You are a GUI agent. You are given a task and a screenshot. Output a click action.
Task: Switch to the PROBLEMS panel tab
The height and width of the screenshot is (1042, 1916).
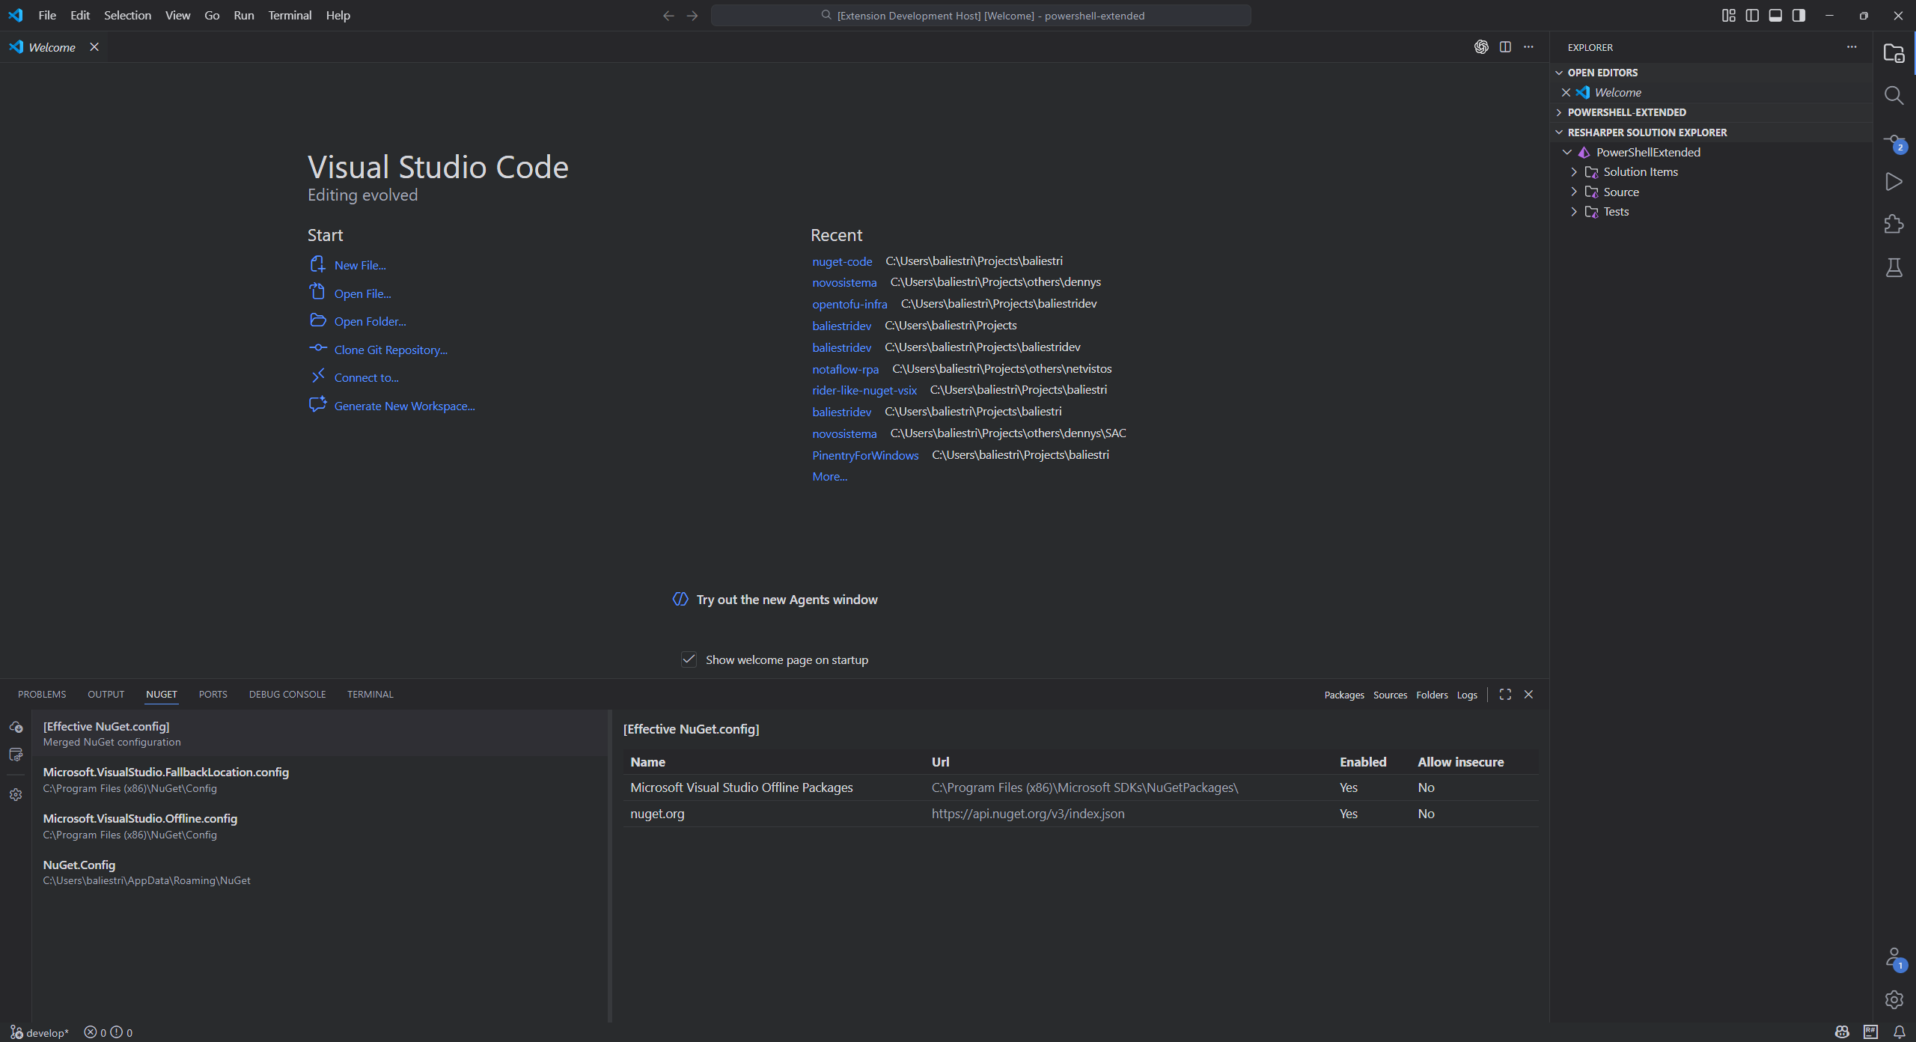click(42, 695)
